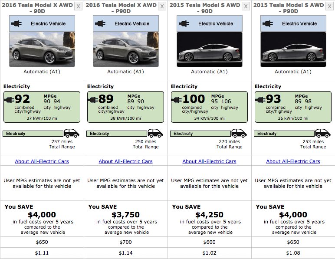The image size is (335, 259).
Task: Click the car icon above 257 miles range
Action: coord(72,133)
